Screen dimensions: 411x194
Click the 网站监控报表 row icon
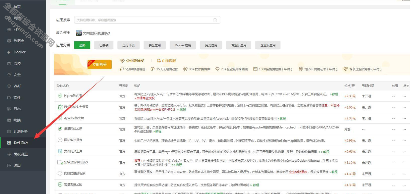tap(60, 140)
